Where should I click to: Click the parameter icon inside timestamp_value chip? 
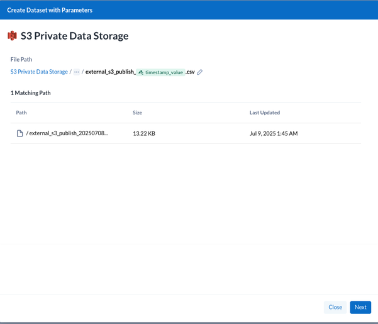(x=141, y=72)
